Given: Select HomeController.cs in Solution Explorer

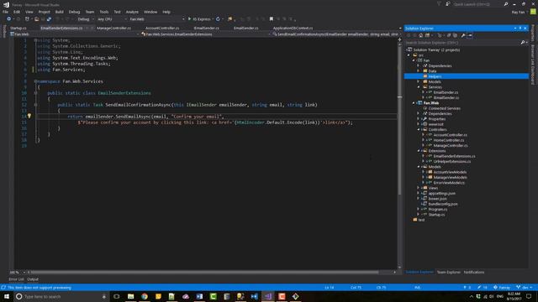Looking at the screenshot, I should pos(448,140).
